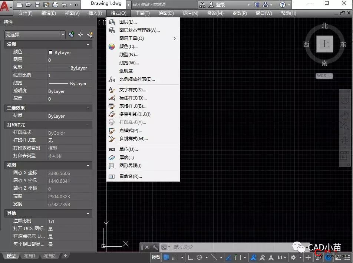Add a new layout with plus tab
This screenshot has height=263, width=353.
coord(66,256)
